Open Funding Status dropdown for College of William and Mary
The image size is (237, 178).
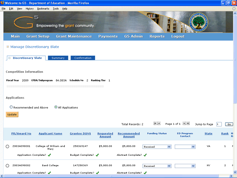coord(157,147)
